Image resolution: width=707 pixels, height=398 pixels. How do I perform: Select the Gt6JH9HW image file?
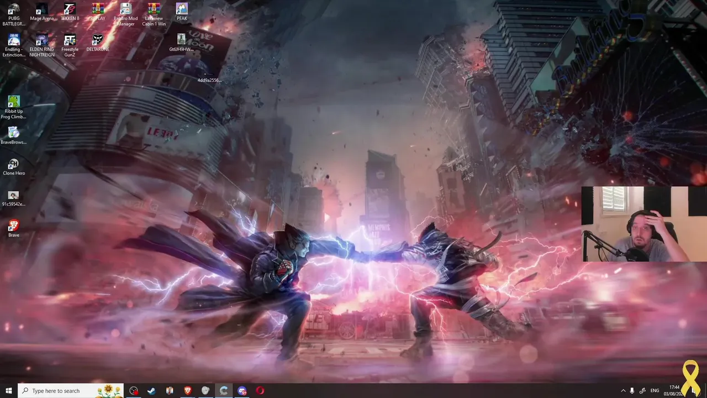(x=181, y=43)
